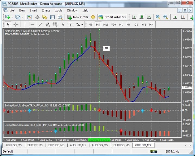Viewport: 195px width, 156px height.
Task: Select the Trendline drawing tool
Action: 40,25
